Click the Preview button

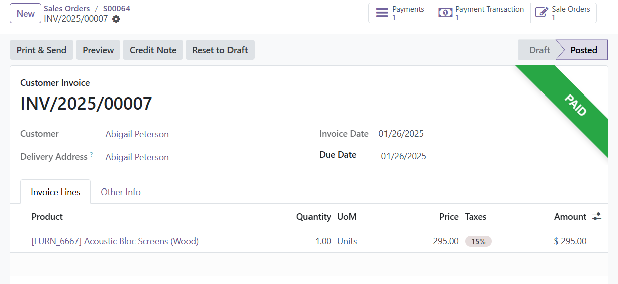click(x=98, y=50)
